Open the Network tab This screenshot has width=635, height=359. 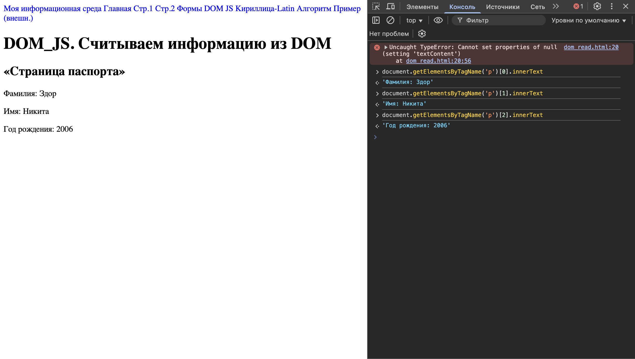(538, 7)
